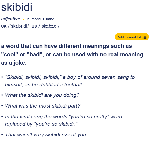This screenshot has width=154, height=141.
Task: Click "That wasn't very skibidi rizz of you" example
Action: click(x=46, y=135)
